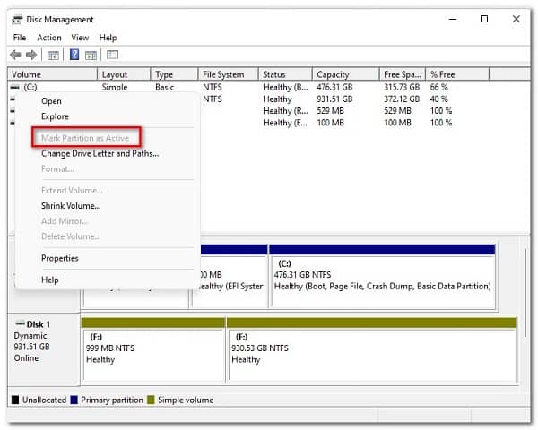Screen dimensions: 538x430
Task: Click the show/hide console tree toolbar icon
Action: click(53, 56)
